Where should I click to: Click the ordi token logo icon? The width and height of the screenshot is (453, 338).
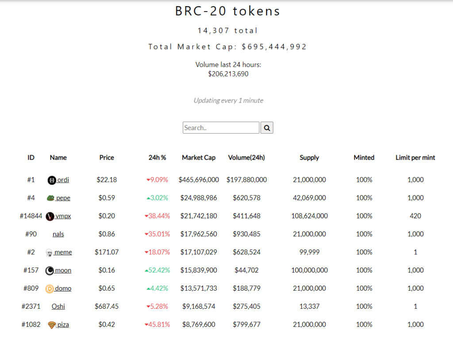(52, 180)
